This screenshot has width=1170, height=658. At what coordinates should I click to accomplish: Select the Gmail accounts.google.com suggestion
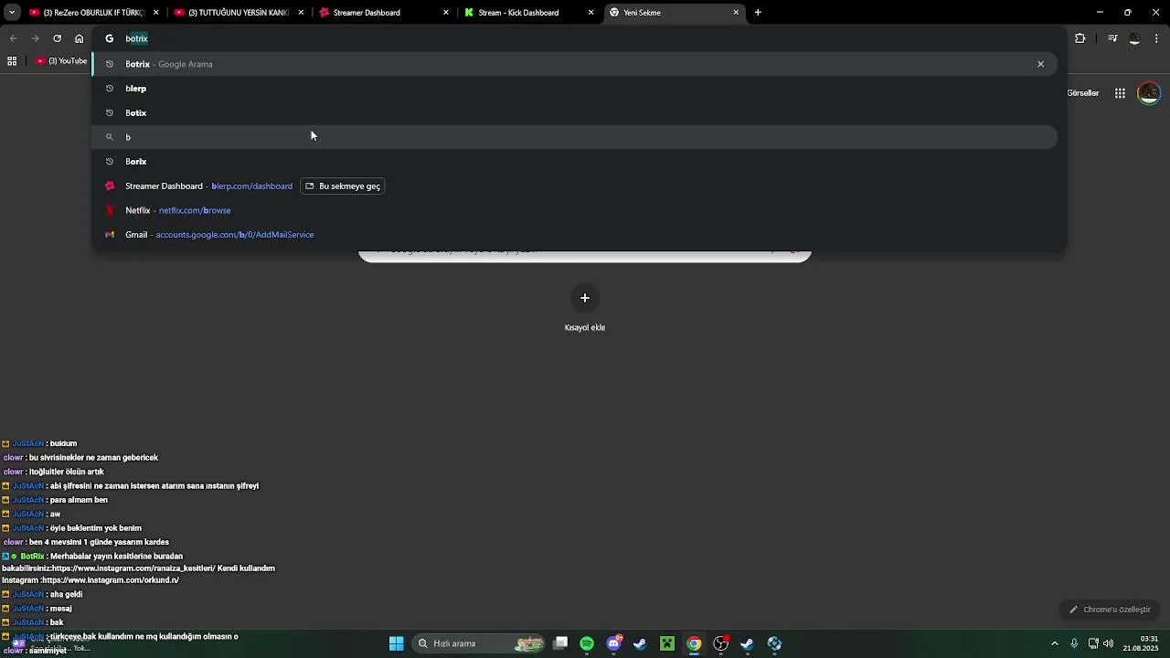pyautogui.click(x=575, y=235)
